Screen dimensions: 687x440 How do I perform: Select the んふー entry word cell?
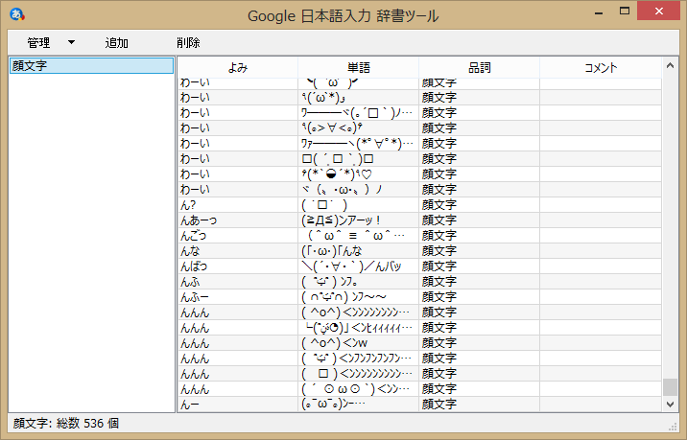[x=358, y=297]
